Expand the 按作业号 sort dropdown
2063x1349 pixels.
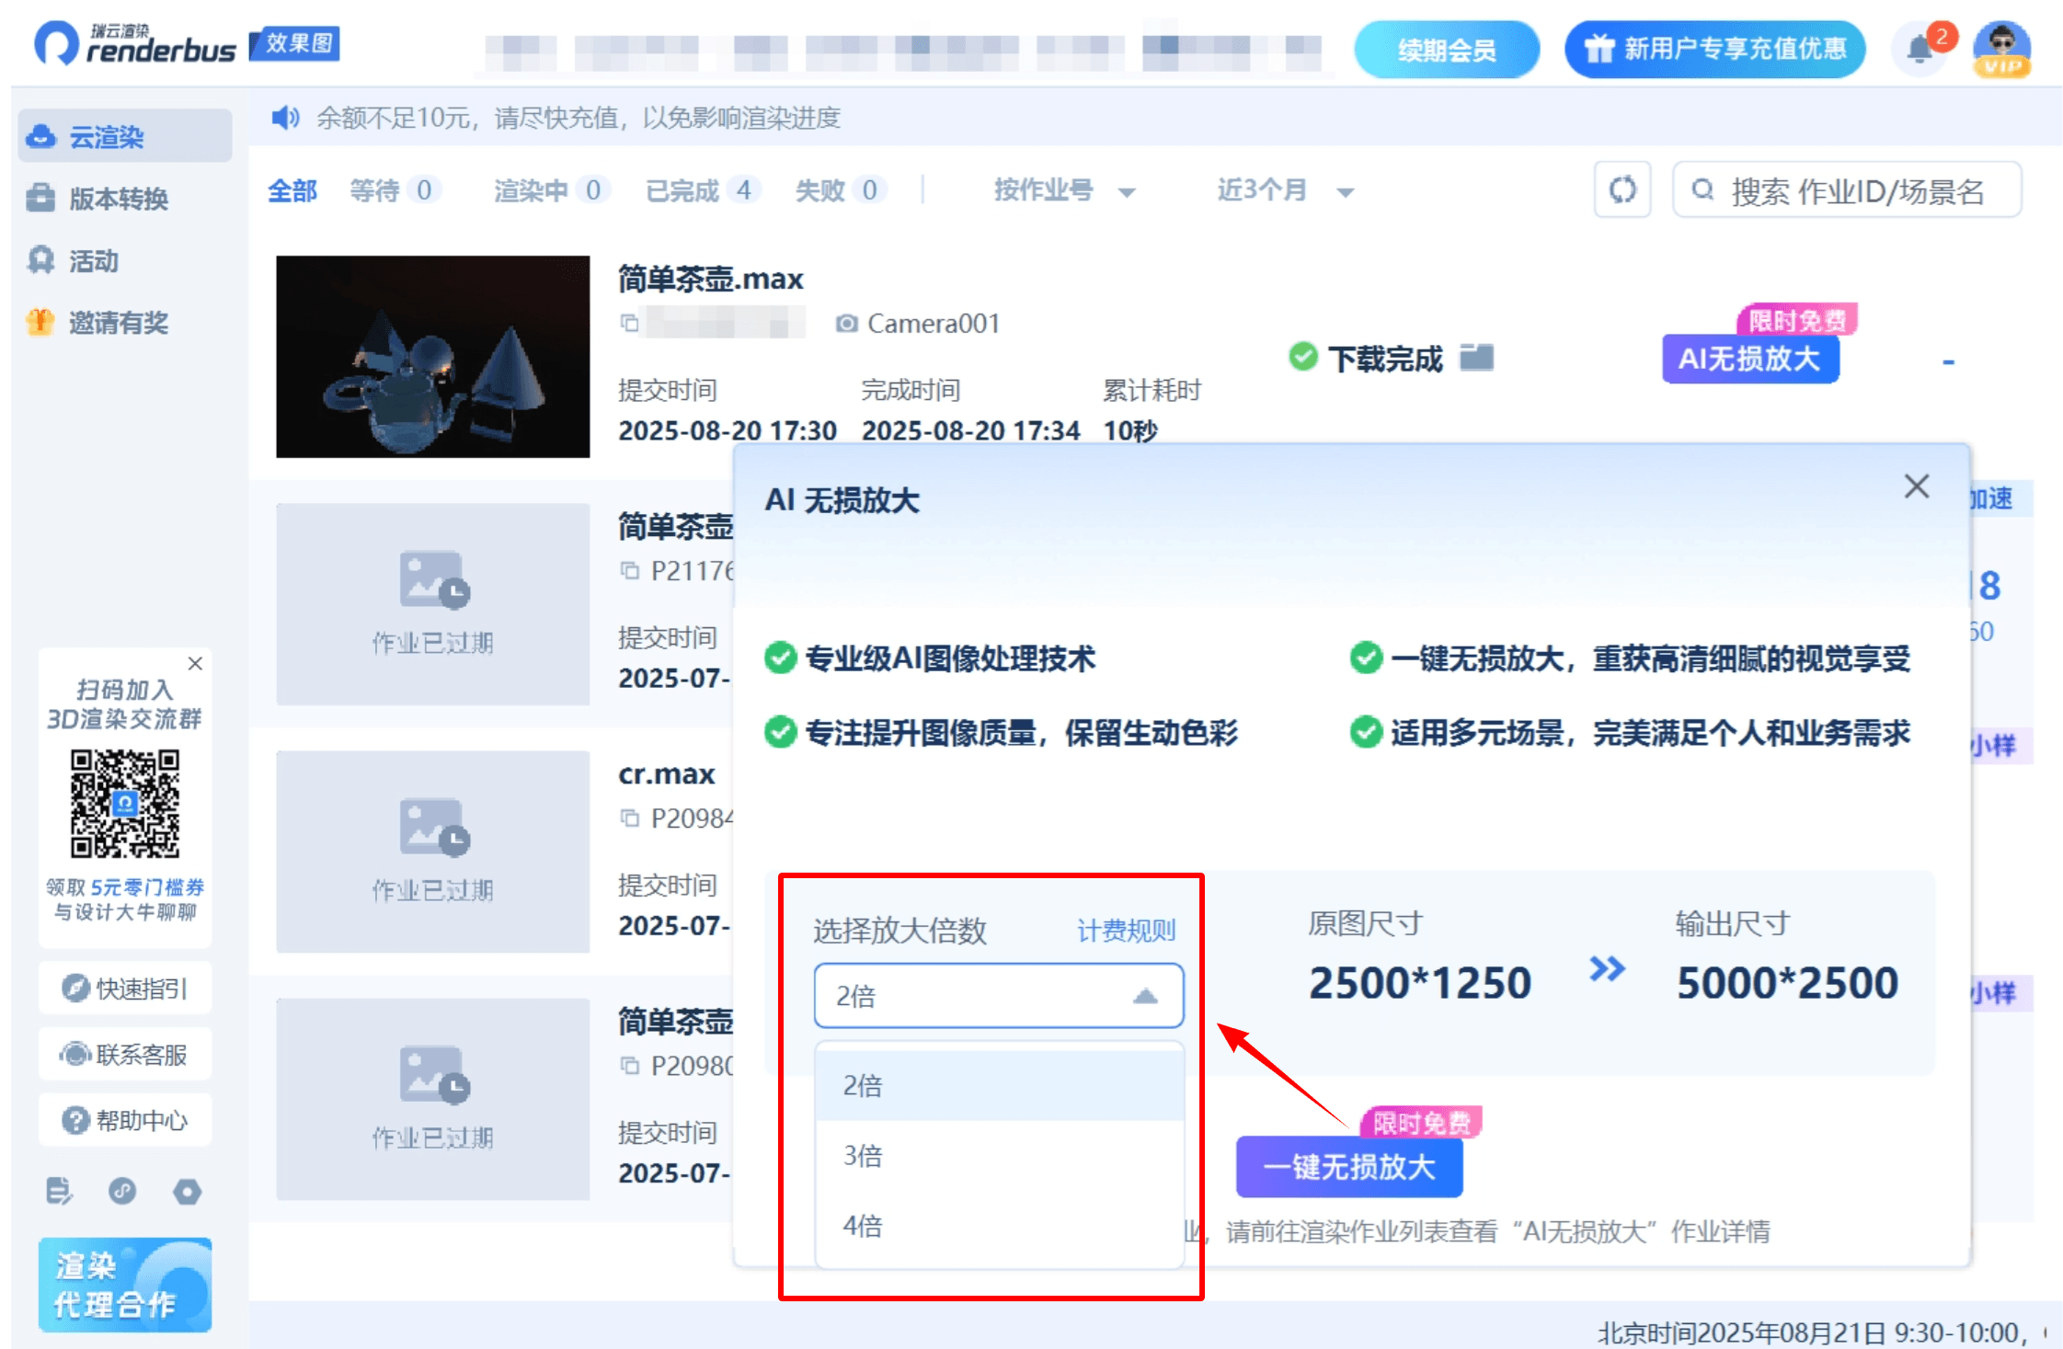(1064, 190)
